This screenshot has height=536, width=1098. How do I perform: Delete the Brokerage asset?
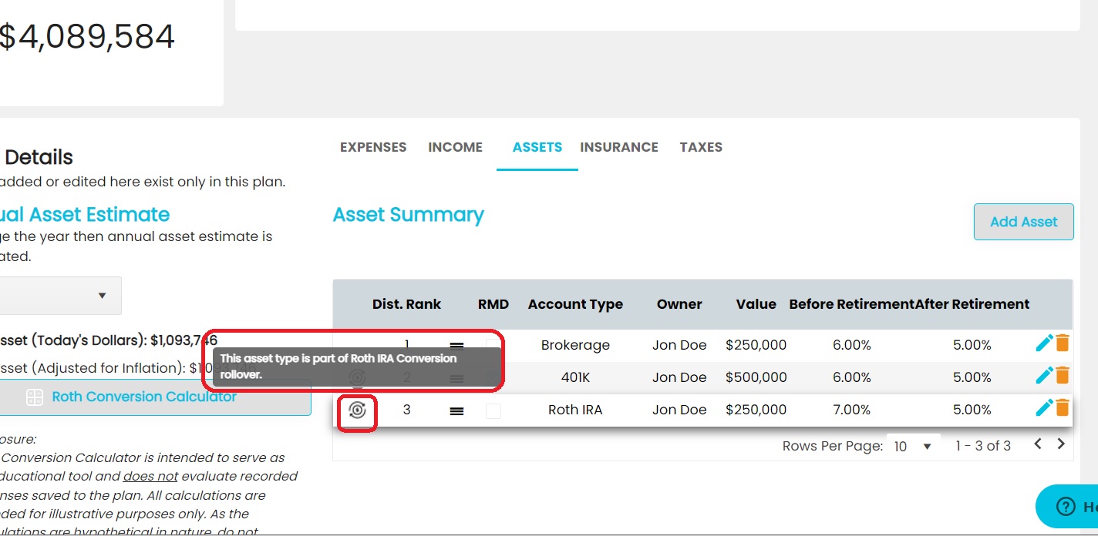1063,343
